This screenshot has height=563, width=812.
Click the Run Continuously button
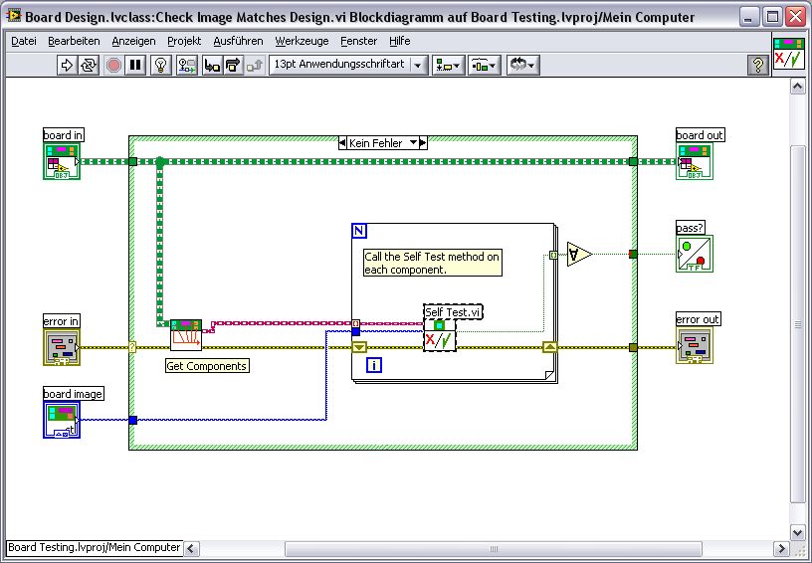point(89,66)
